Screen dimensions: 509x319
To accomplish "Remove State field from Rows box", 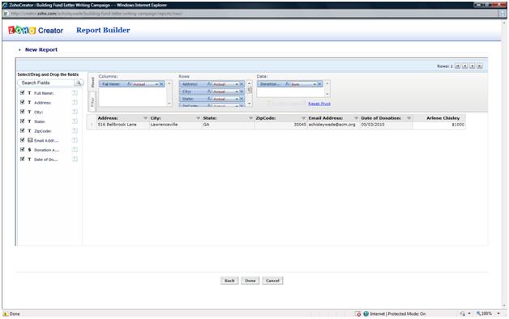I will tap(242, 99).
